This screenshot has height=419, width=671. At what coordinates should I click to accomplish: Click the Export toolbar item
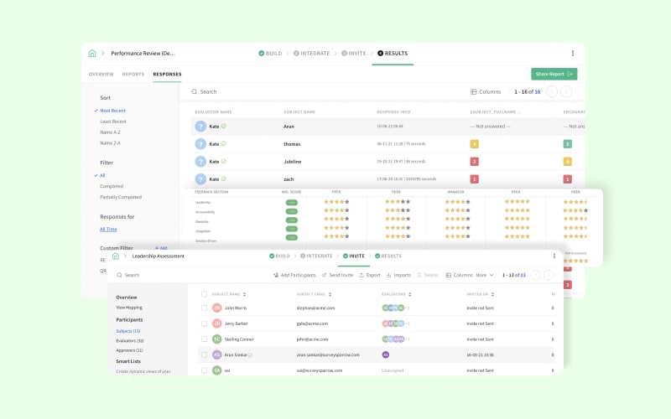[x=370, y=275]
